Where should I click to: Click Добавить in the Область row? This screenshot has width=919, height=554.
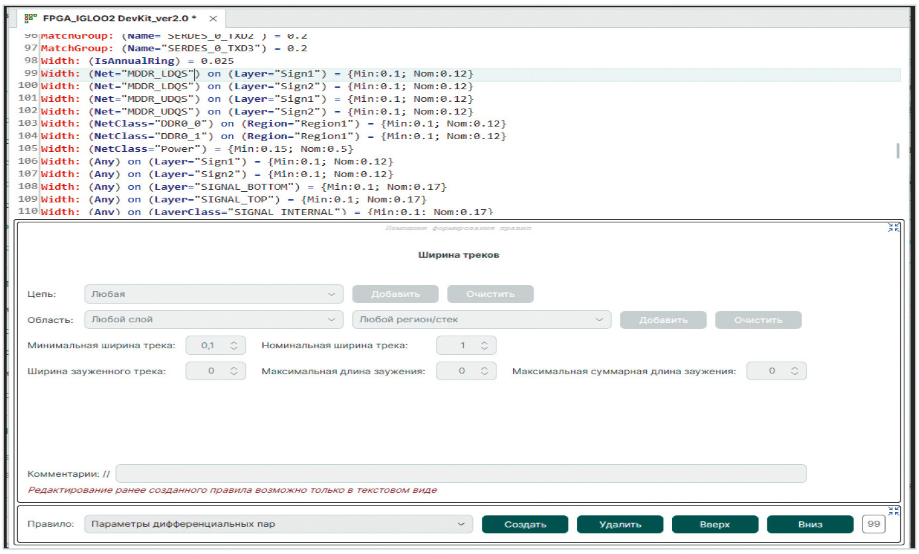[663, 320]
